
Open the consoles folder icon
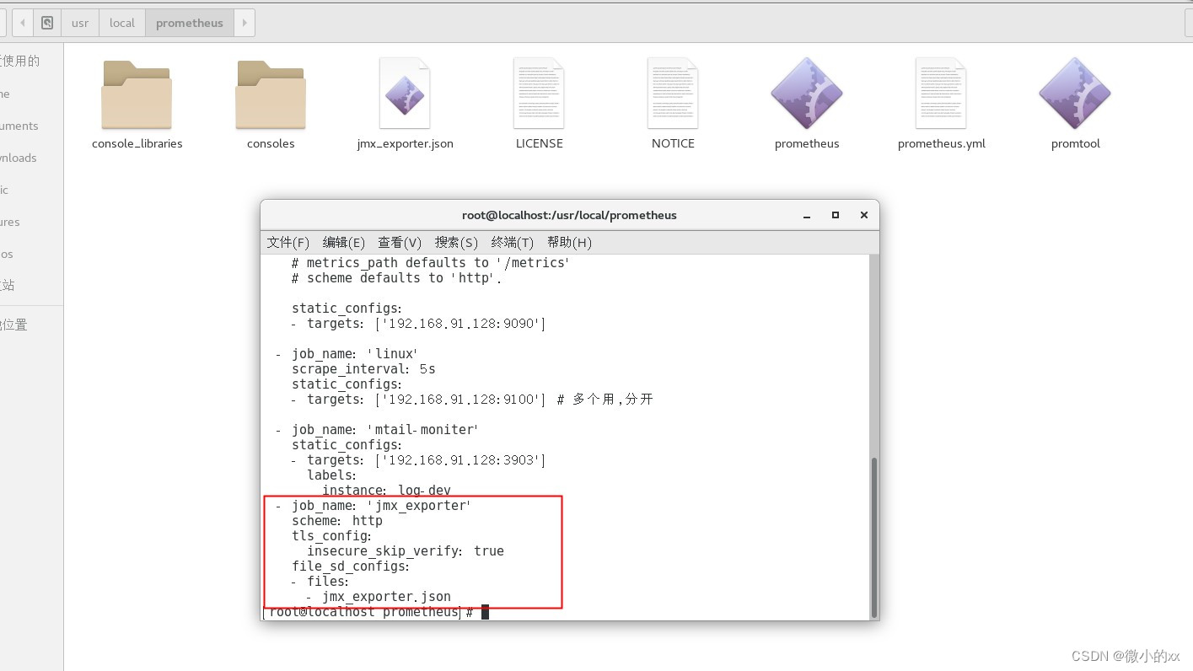pyautogui.click(x=271, y=94)
